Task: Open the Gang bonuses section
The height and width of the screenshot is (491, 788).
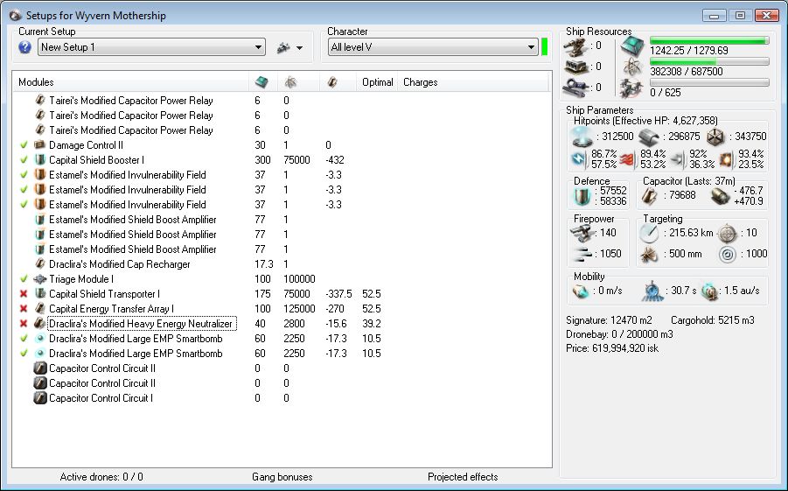Action: click(282, 477)
